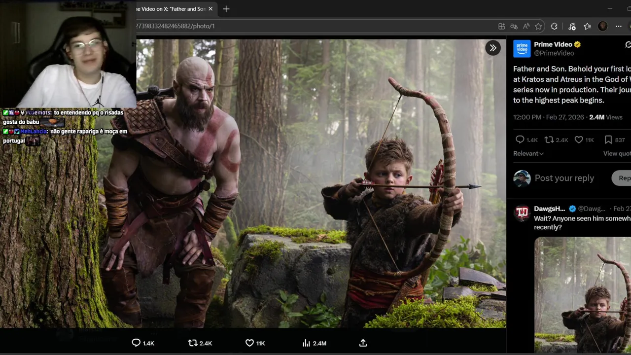Open the media control music note icon
The image size is (631, 355).
tap(572, 26)
